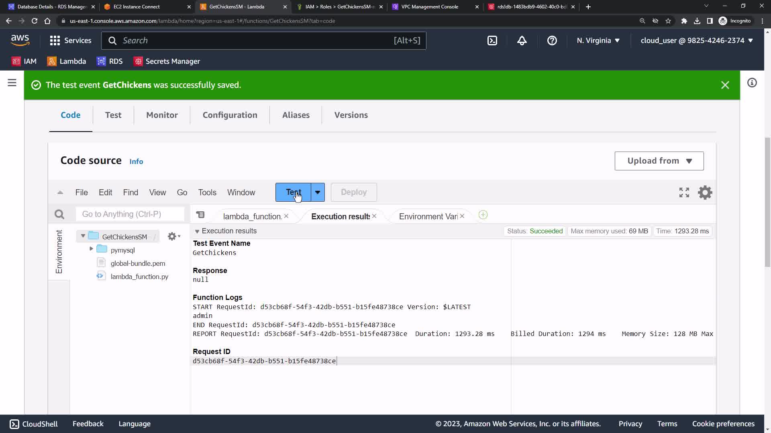771x433 pixels.
Task: Click the Info link beside Code source
Action: tap(136, 162)
